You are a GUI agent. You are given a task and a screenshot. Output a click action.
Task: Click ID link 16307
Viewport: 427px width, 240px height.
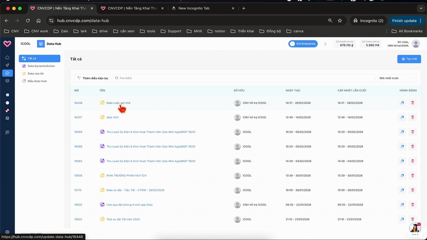click(x=78, y=117)
